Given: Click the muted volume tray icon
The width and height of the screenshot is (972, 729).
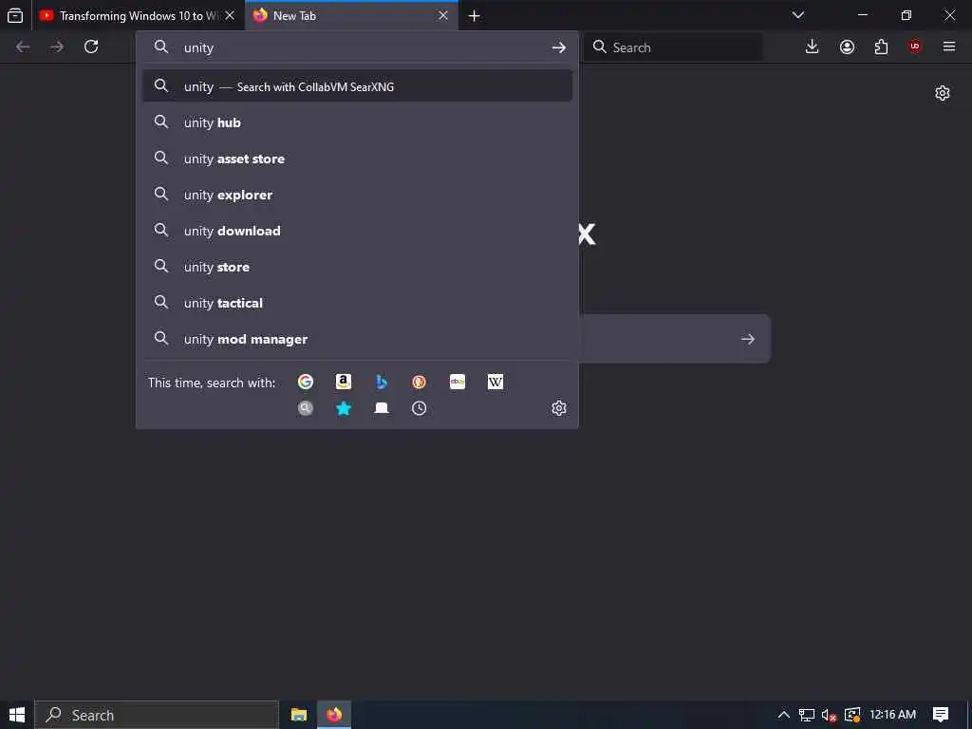Looking at the screenshot, I should [829, 715].
